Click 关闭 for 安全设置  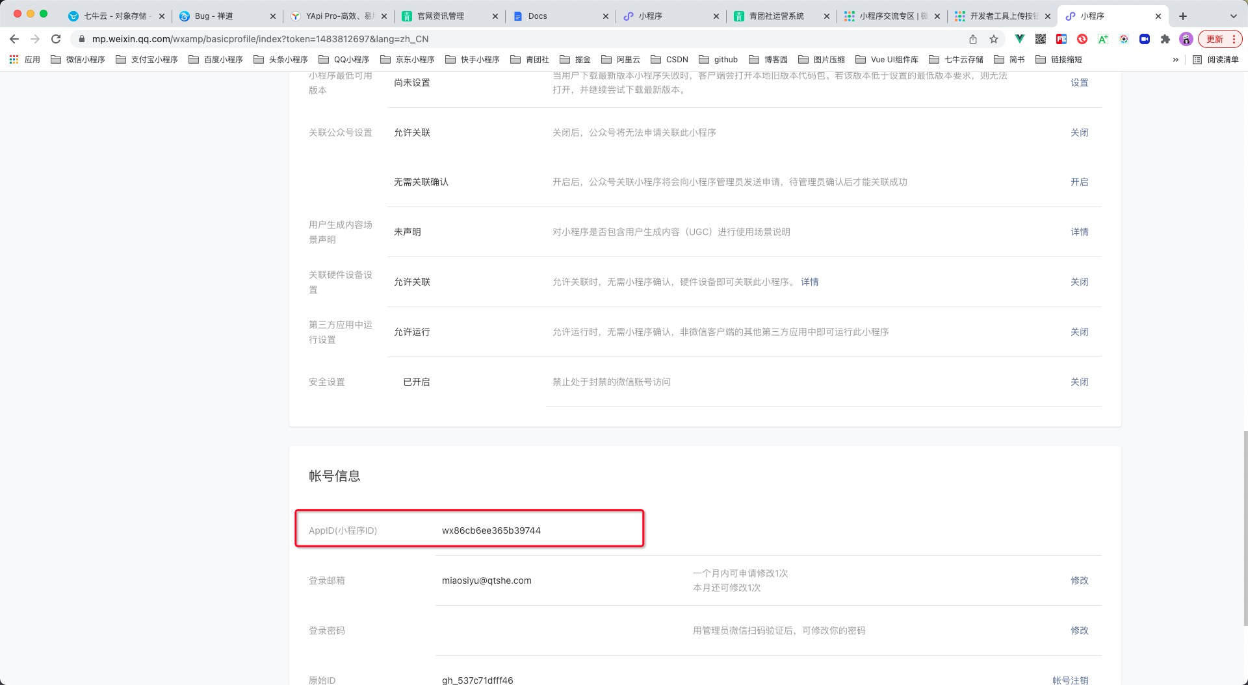click(x=1079, y=382)
